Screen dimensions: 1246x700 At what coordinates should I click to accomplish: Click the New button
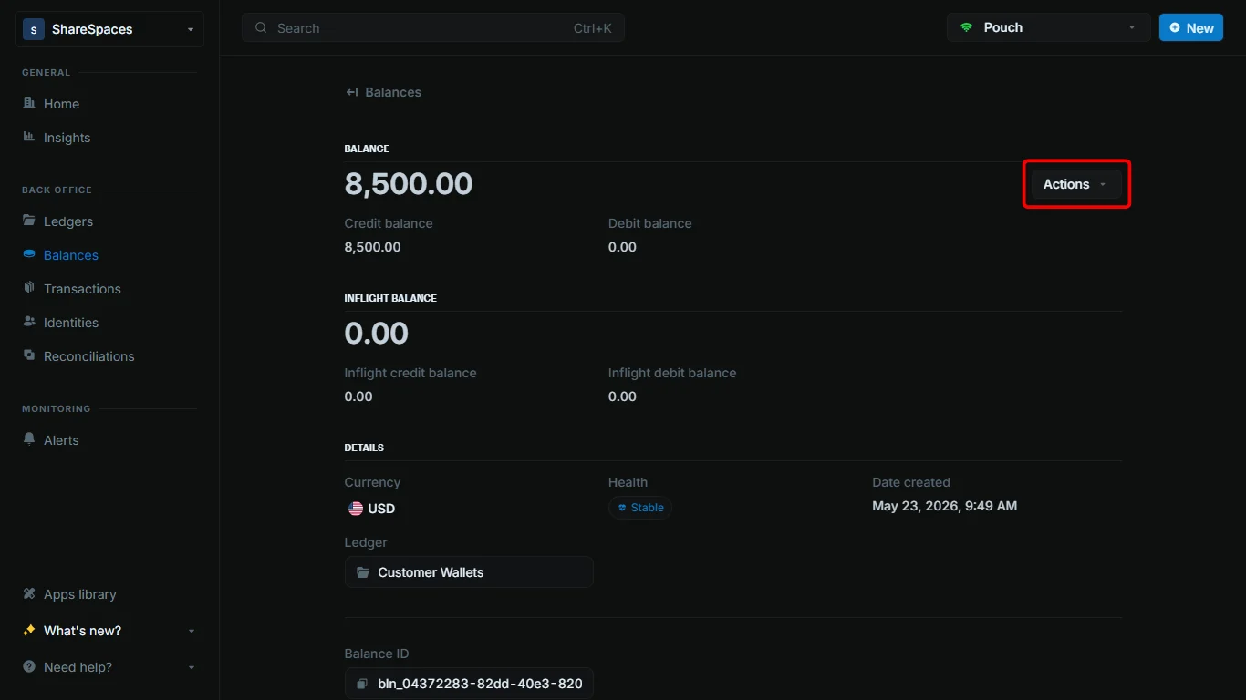[x=1190, y=27]
